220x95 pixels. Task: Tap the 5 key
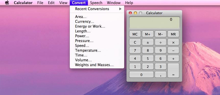148,59
